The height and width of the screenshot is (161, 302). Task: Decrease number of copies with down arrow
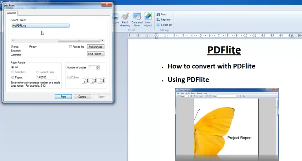coord(98,68)
